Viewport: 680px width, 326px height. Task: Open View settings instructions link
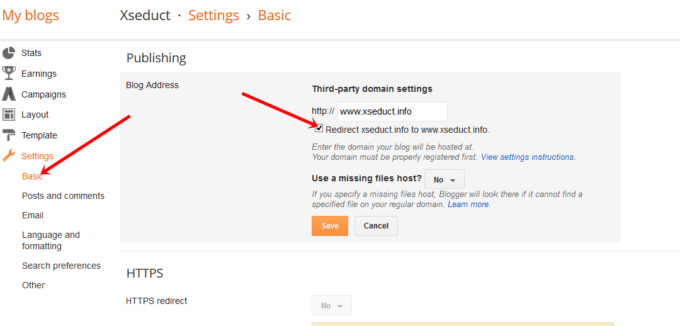pyautogui.click(x=528, y=157)
